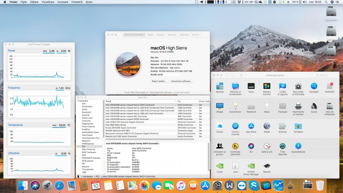Show all preferences grid button
The width and height of the screenshot is (343, 193).
pyautogui.click(x=241, y=75)
